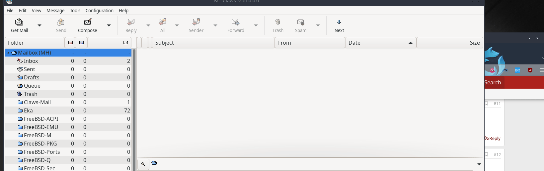Open the Tools menu
This screenshot has height=171, width=544.
point(75,11)
